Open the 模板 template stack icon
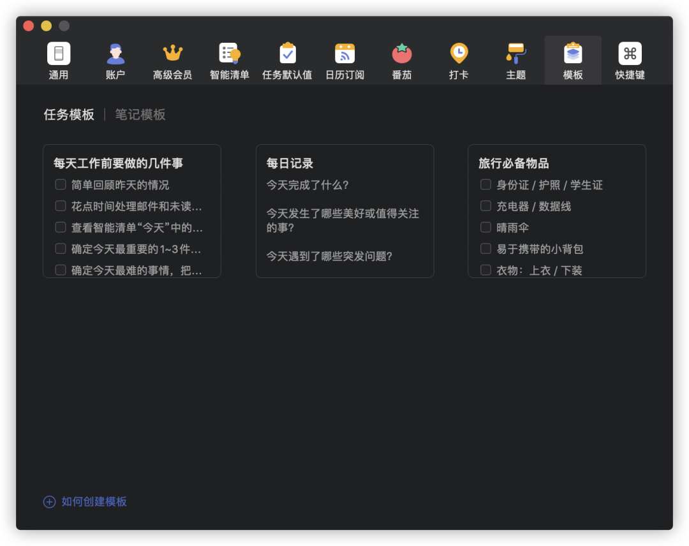This screenshot has height=546, width=689. (x=573, y=54)
